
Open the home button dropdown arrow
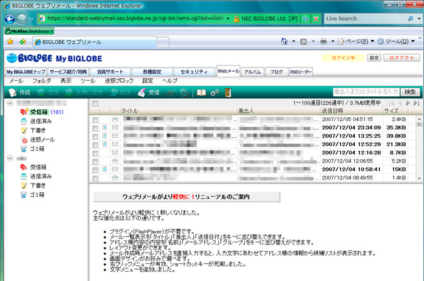(293, 42)
